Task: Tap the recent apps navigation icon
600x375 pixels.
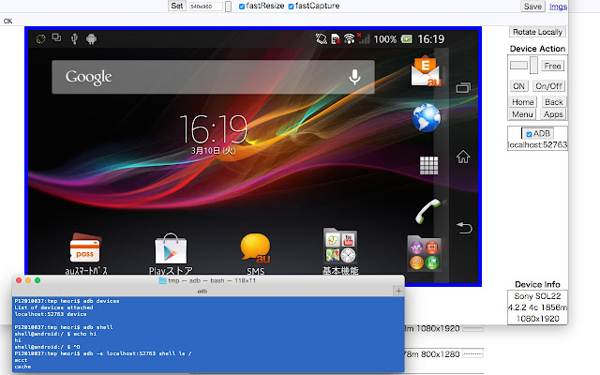Action: click(x=463, y=88)
